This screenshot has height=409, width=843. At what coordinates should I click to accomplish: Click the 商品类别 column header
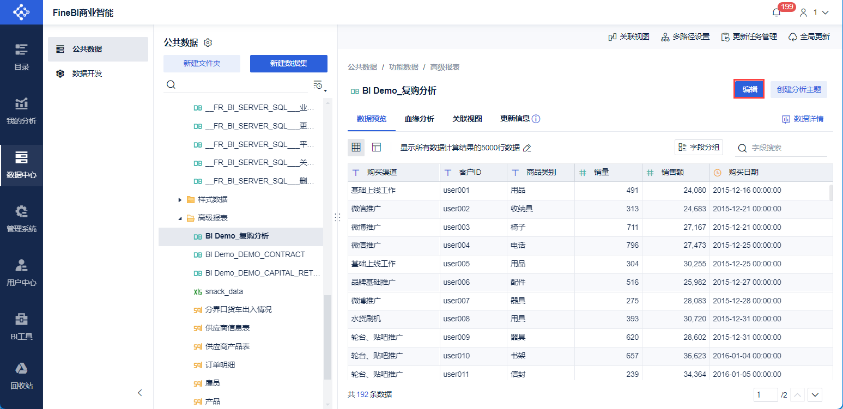(x=541, y=172)
